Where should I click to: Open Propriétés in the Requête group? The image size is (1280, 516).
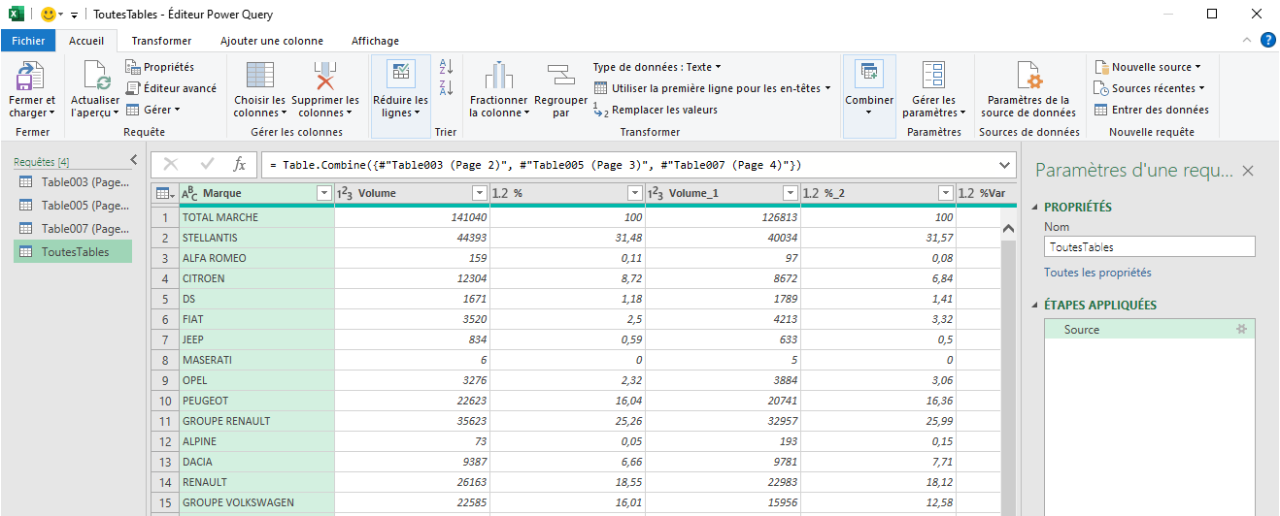click(x=160, y=67)
